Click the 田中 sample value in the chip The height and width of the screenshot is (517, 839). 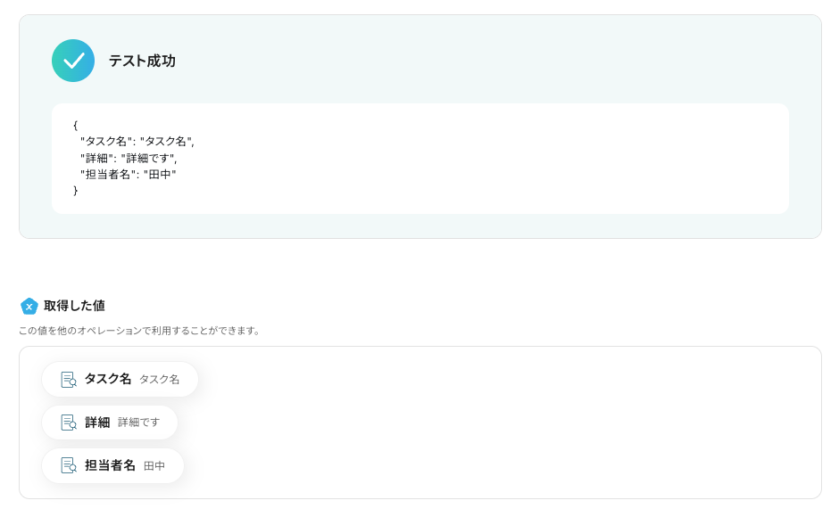[154, 466]
